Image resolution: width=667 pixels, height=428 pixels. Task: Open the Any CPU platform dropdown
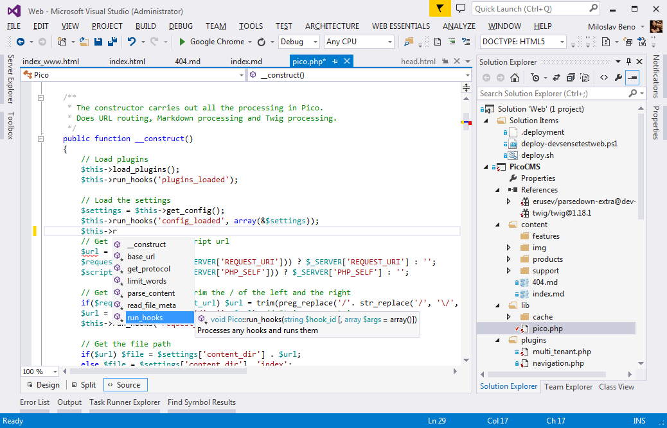(x=357, y=40)
